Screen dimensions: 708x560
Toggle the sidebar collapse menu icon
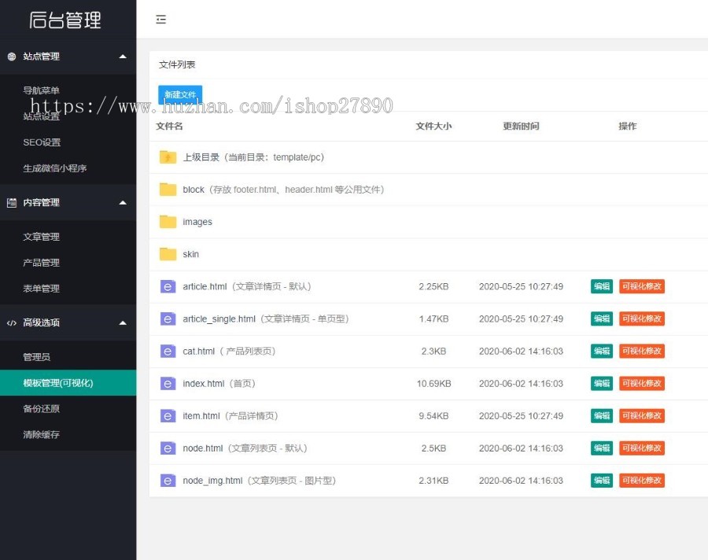pos(160,20)
